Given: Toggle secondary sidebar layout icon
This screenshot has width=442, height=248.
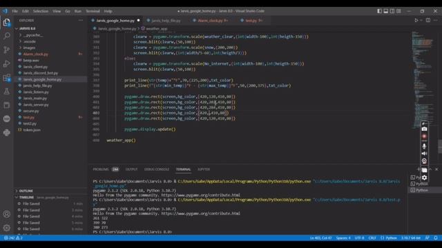Looking at the screenshot, I should click(x=392, y=11).
